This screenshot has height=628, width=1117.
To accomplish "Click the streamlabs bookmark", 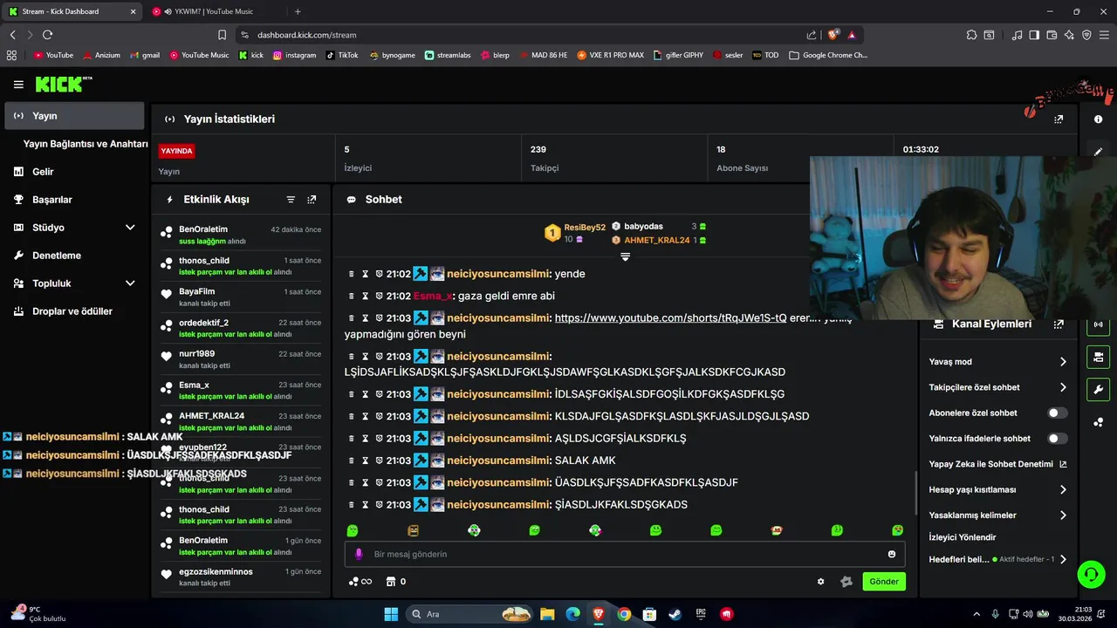I will pyautogui.click(x=448, y=55).
